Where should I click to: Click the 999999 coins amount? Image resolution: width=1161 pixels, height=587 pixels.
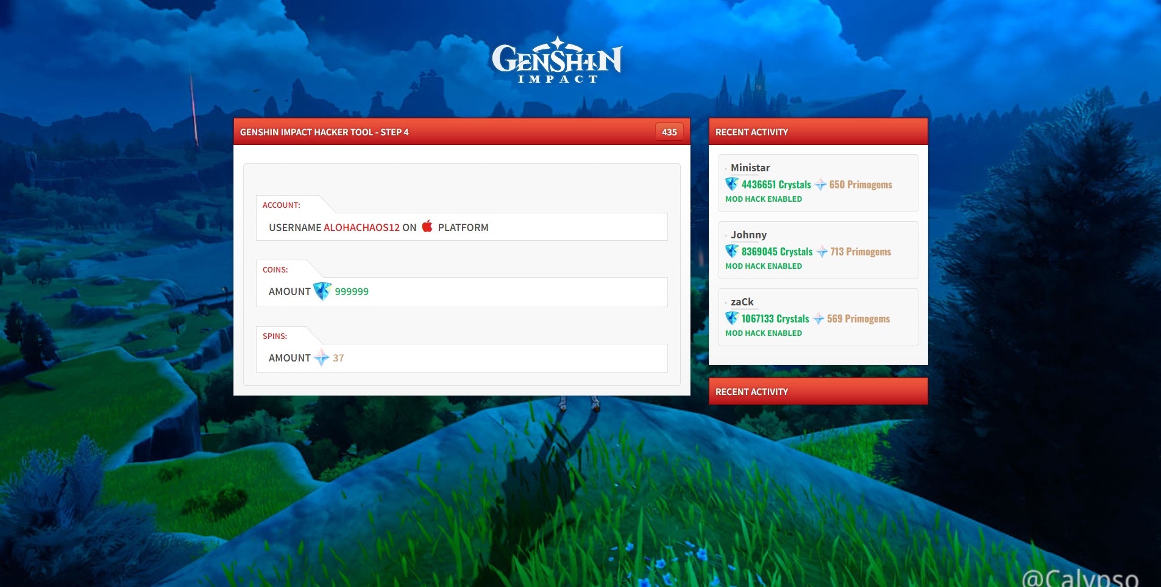click(352, 291)
